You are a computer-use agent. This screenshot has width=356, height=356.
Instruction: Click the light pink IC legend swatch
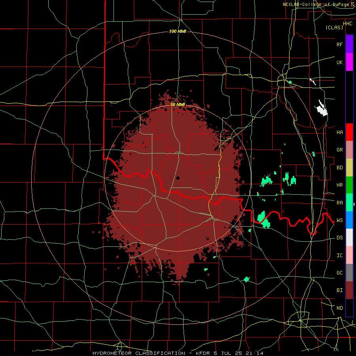coord(349,255)
